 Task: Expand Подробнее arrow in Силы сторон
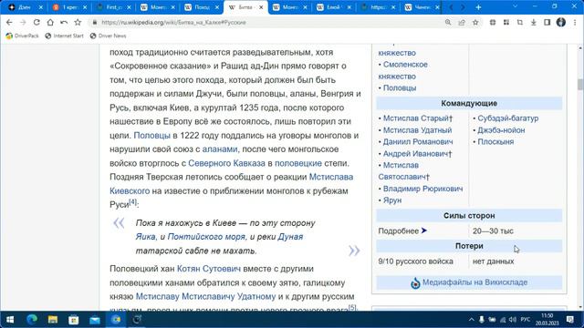pyautogui.click(x=423, y=231)
